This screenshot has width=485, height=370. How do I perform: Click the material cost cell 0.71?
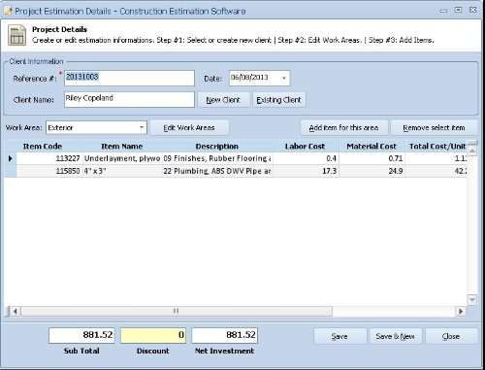(x=372, y=158)
